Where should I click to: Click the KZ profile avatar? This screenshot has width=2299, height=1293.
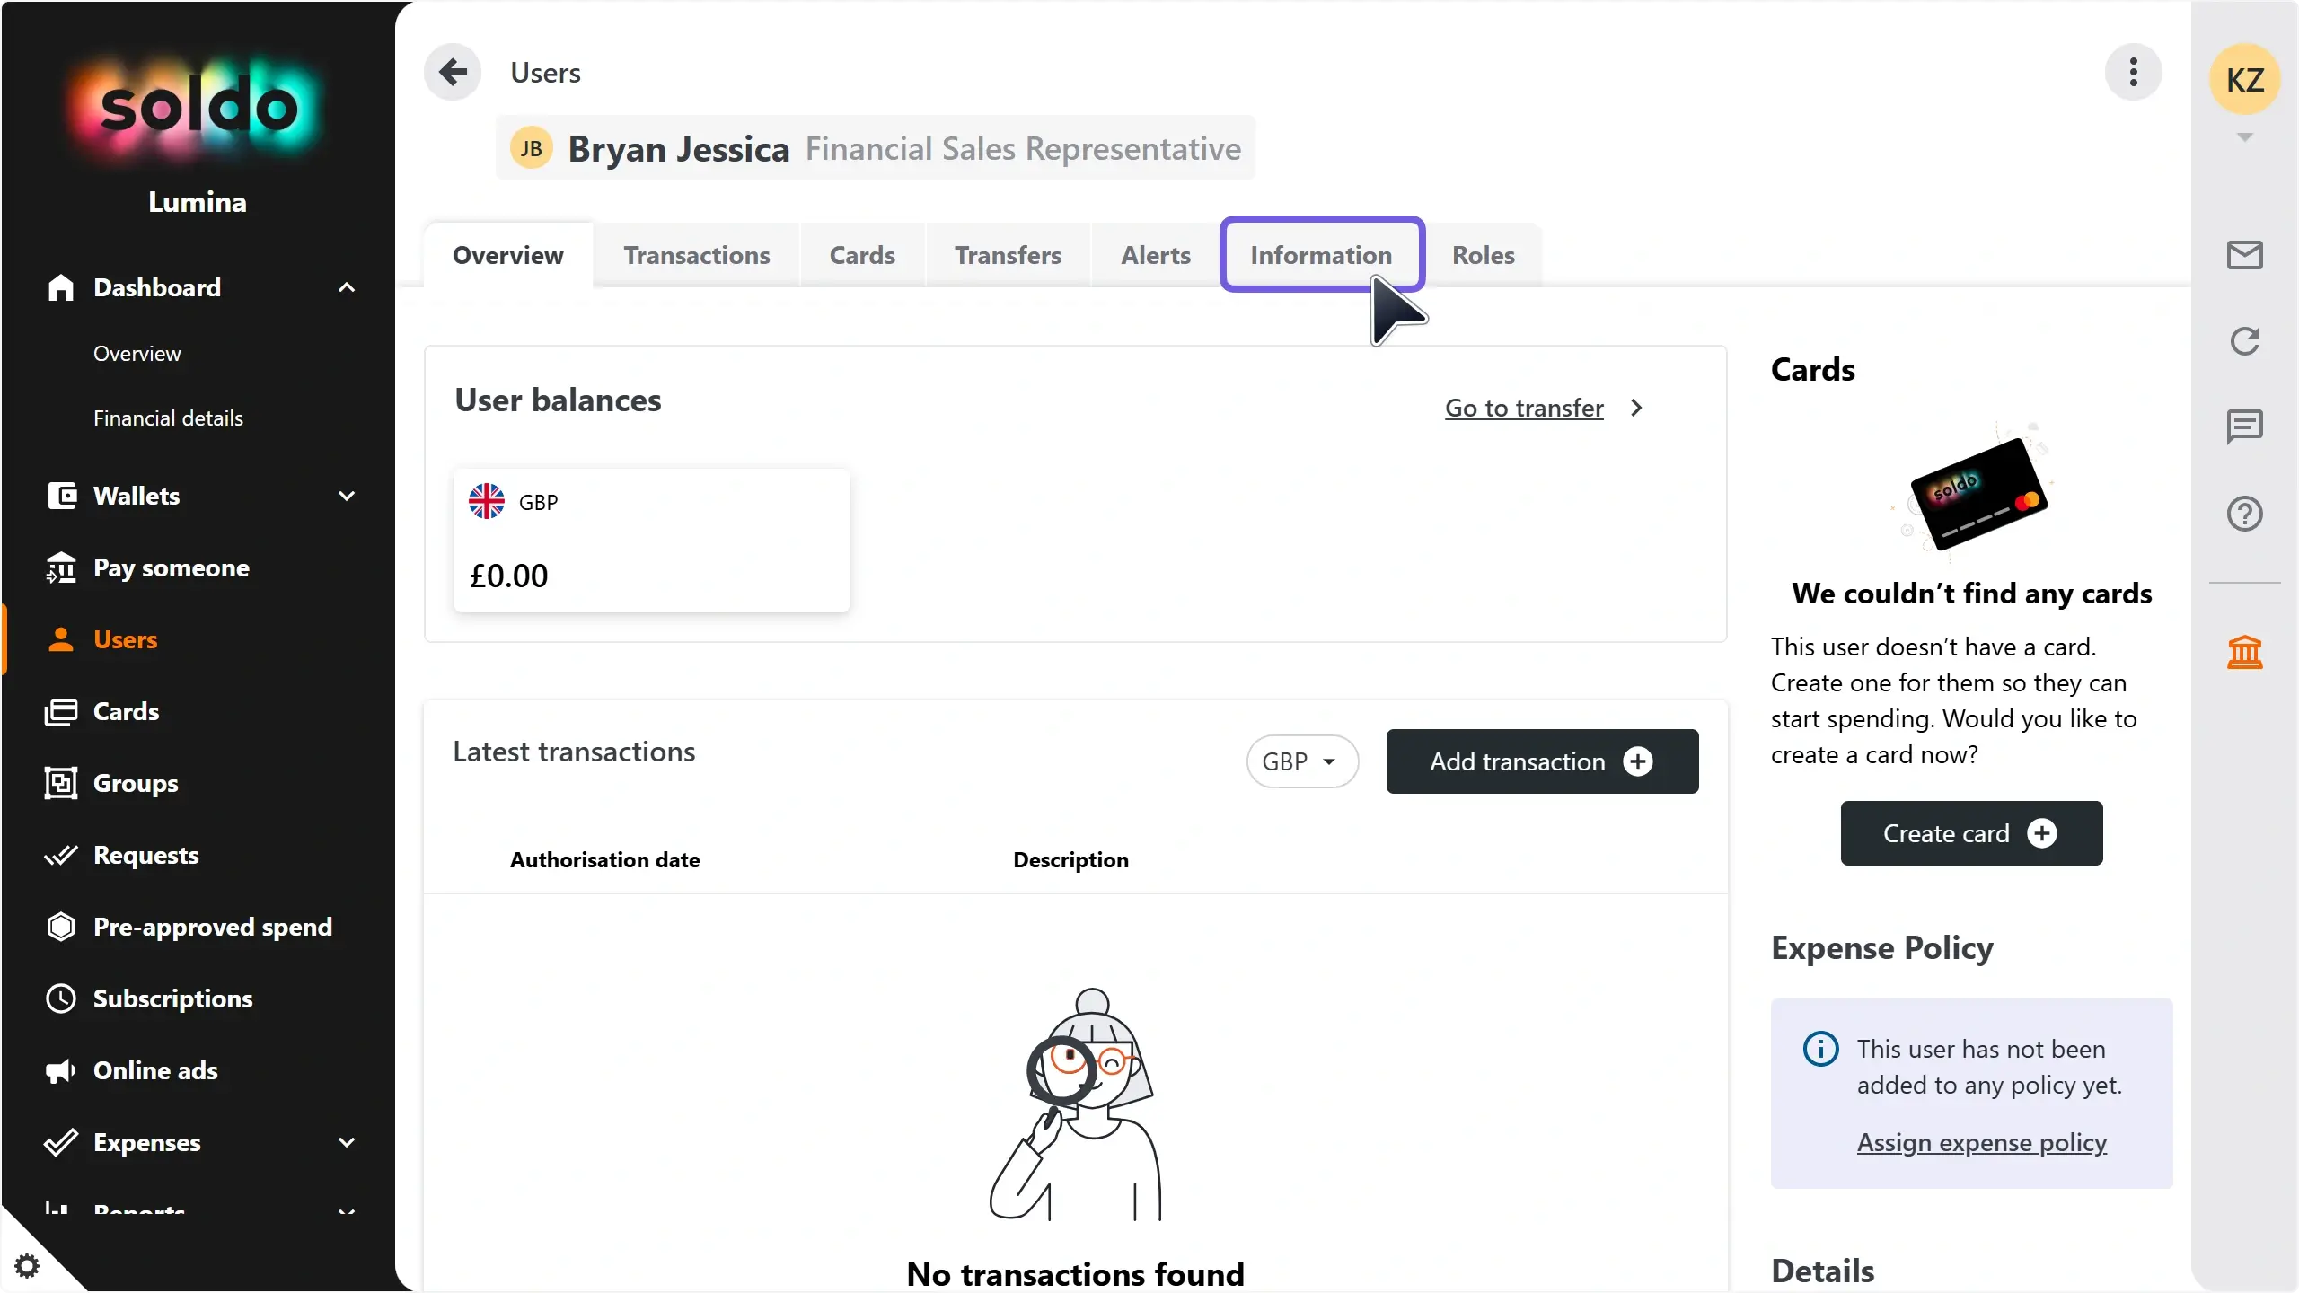[2244, 80]
